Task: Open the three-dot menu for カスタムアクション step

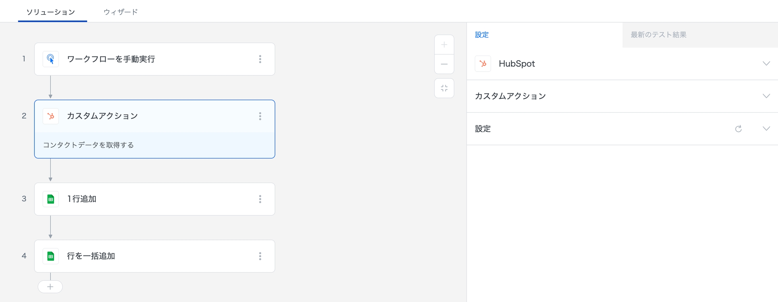Action: [260, 116]
